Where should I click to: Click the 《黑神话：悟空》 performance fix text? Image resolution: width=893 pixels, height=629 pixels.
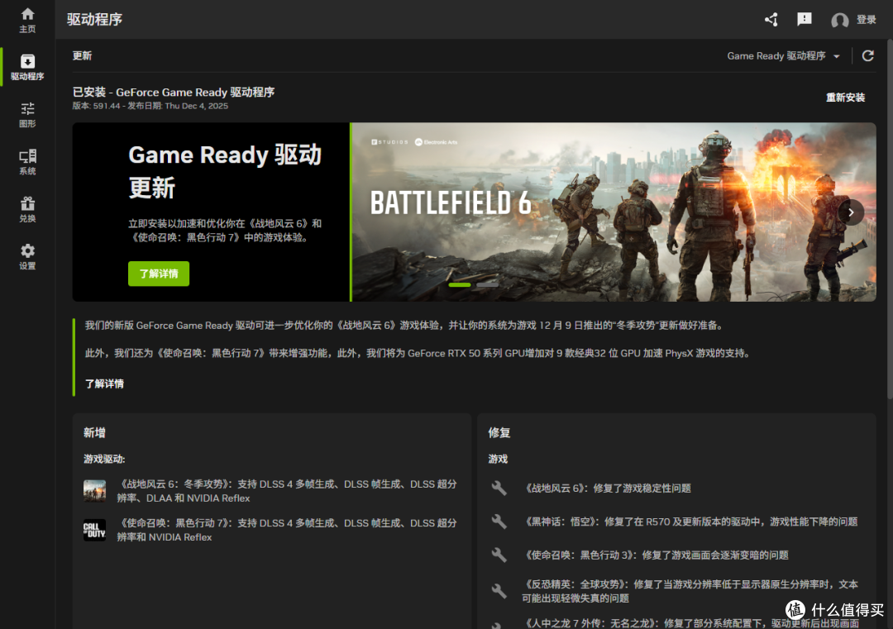click(x=690, y=522)
